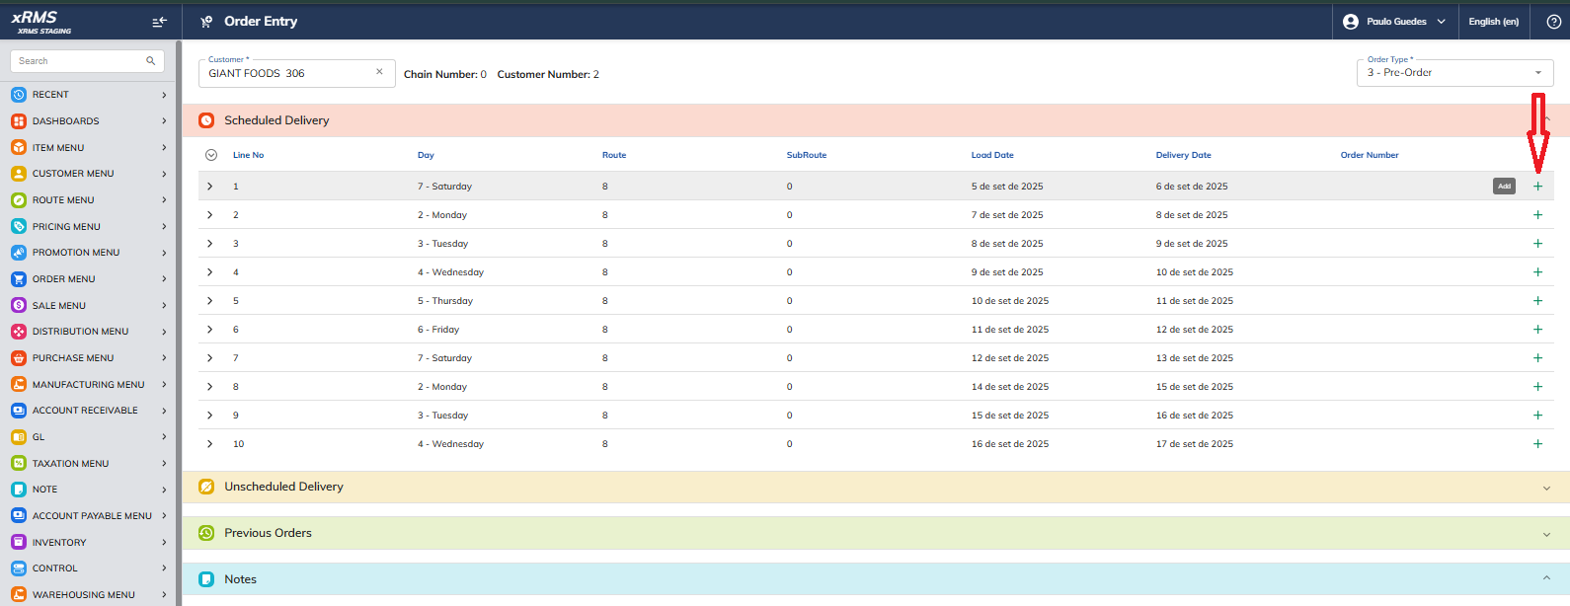Sort by Delivery Date column header
This screenshot has height=606, width=1570.
1183,155
